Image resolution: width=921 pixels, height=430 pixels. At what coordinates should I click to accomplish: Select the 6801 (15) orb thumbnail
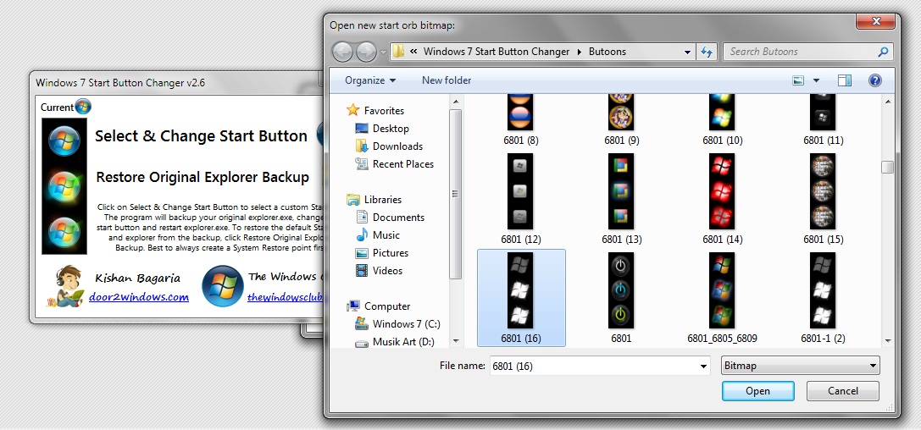tap(823, 191)
